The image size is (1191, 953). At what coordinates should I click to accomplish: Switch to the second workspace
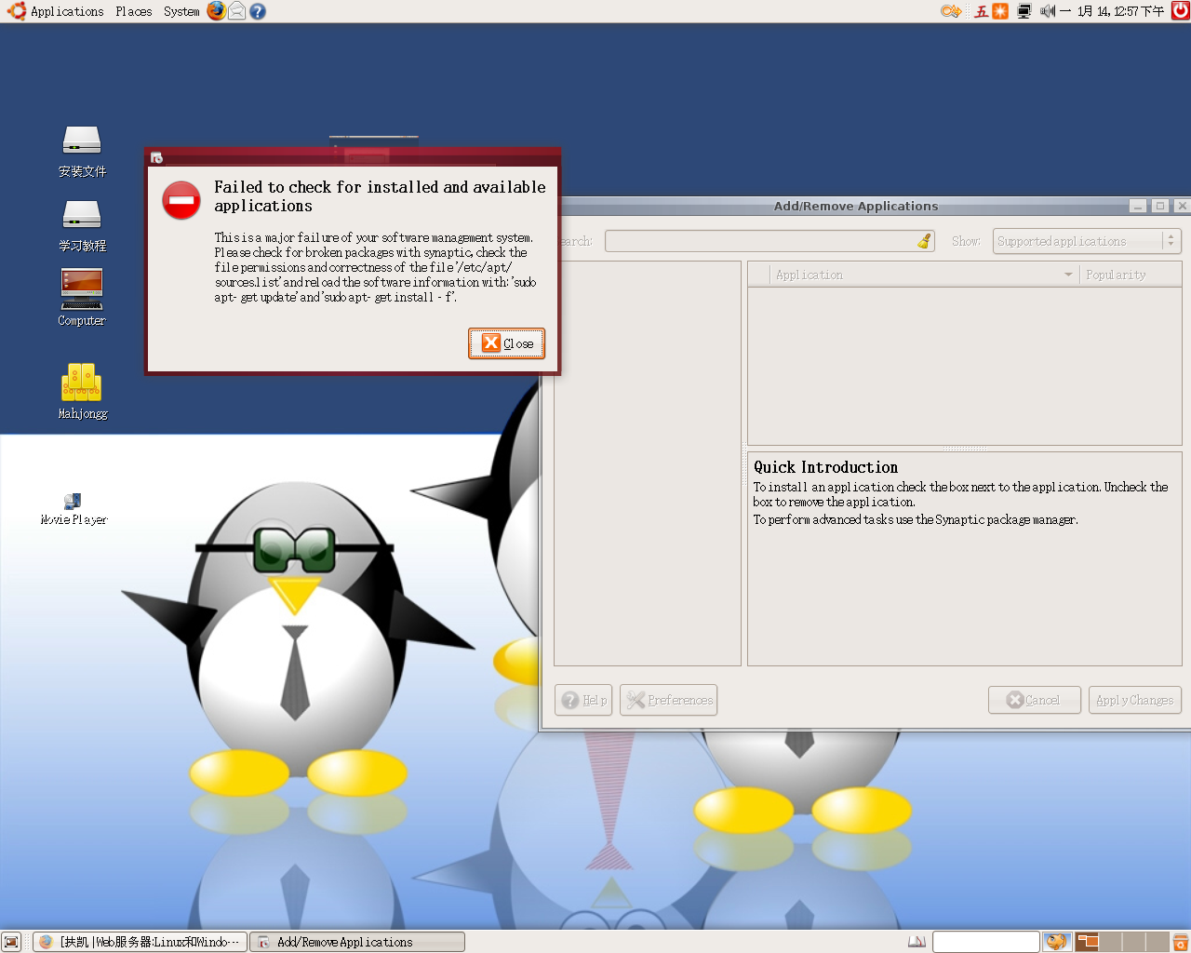1110,942
